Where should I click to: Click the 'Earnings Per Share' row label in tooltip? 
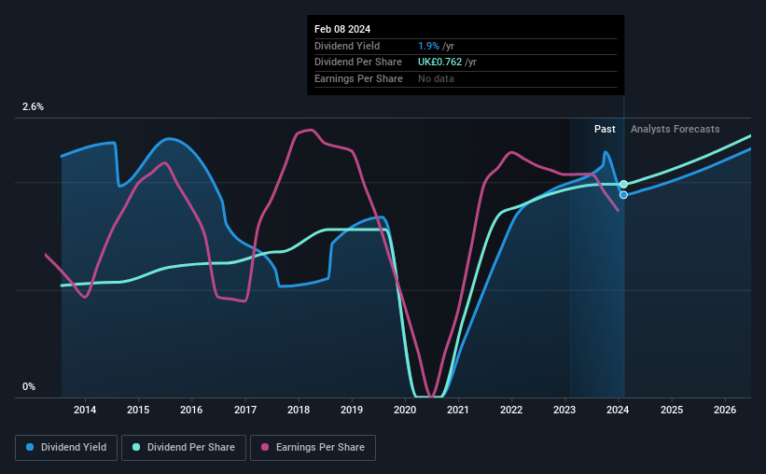click(358, 78)
